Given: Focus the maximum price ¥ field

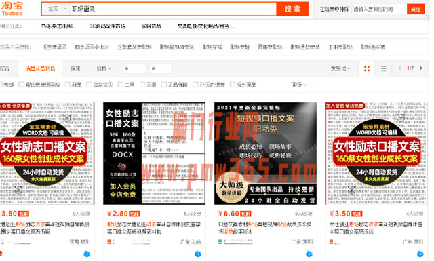Looking at the screenshot, I should [161, 68].
